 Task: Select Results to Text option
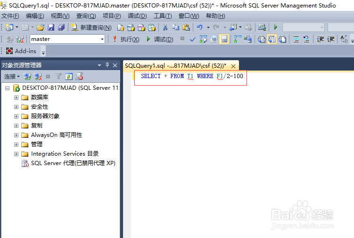[x=262, y=39]
